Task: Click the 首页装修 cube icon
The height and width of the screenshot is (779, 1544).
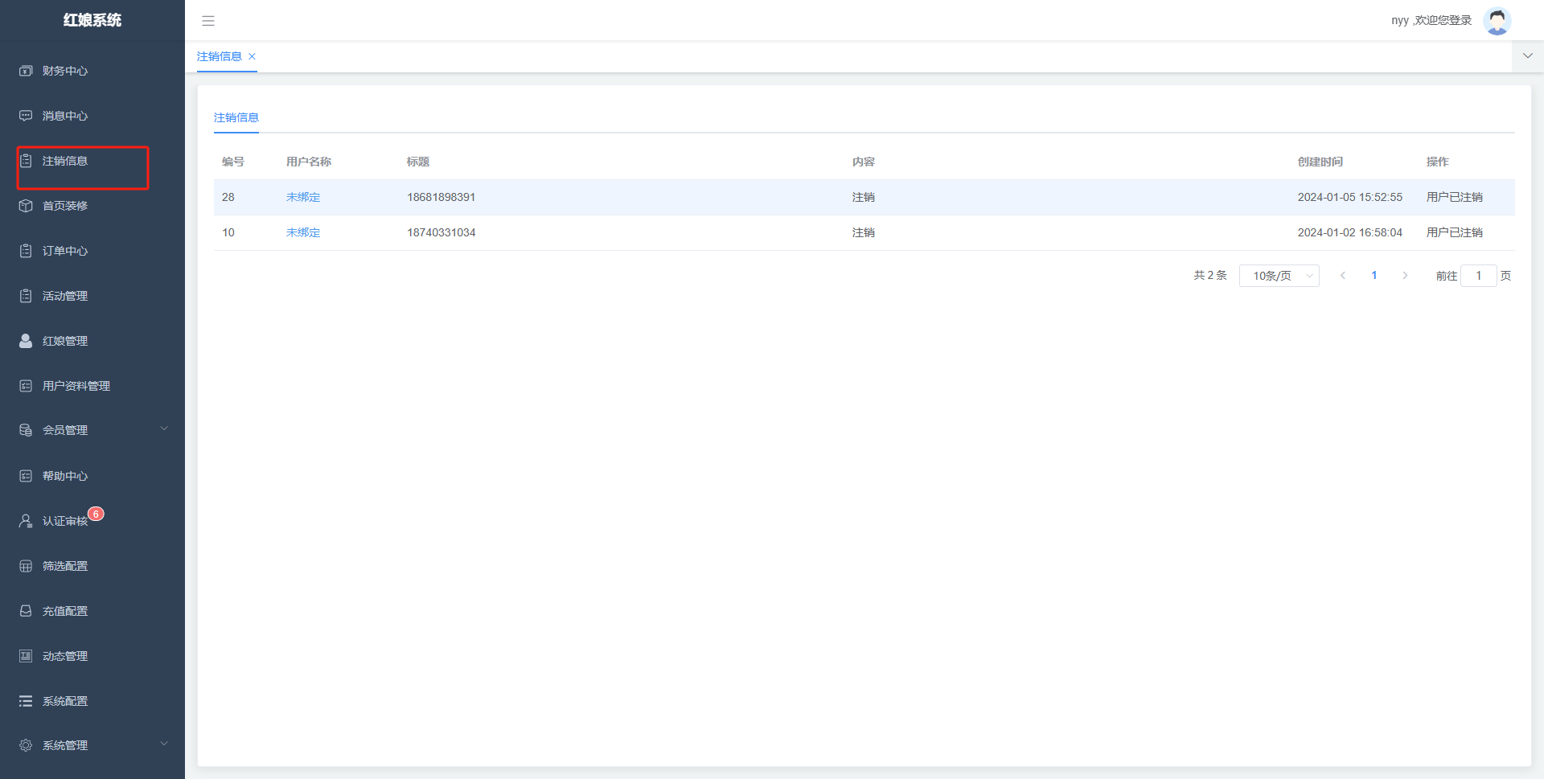Action: [26, 206]
